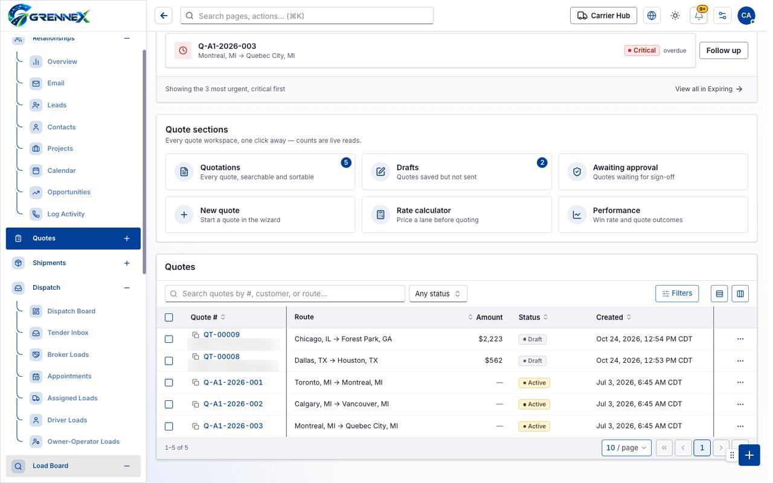Copy quote number Q-A1-2026-002 icon
Screen dimensions: 773x483
196,405
